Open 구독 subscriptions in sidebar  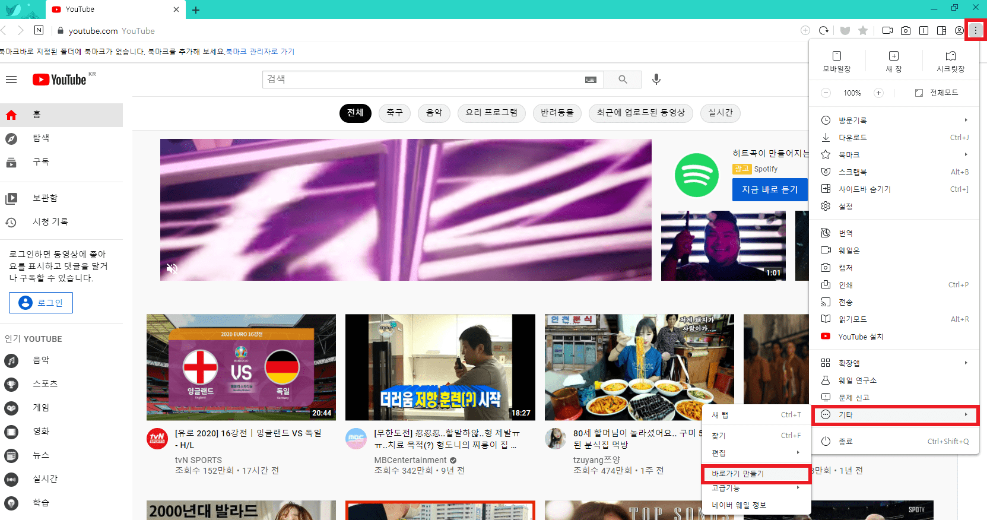point(62,162)
